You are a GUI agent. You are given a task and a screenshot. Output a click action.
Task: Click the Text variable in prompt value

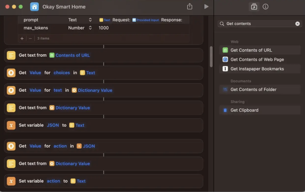[105, 20]
